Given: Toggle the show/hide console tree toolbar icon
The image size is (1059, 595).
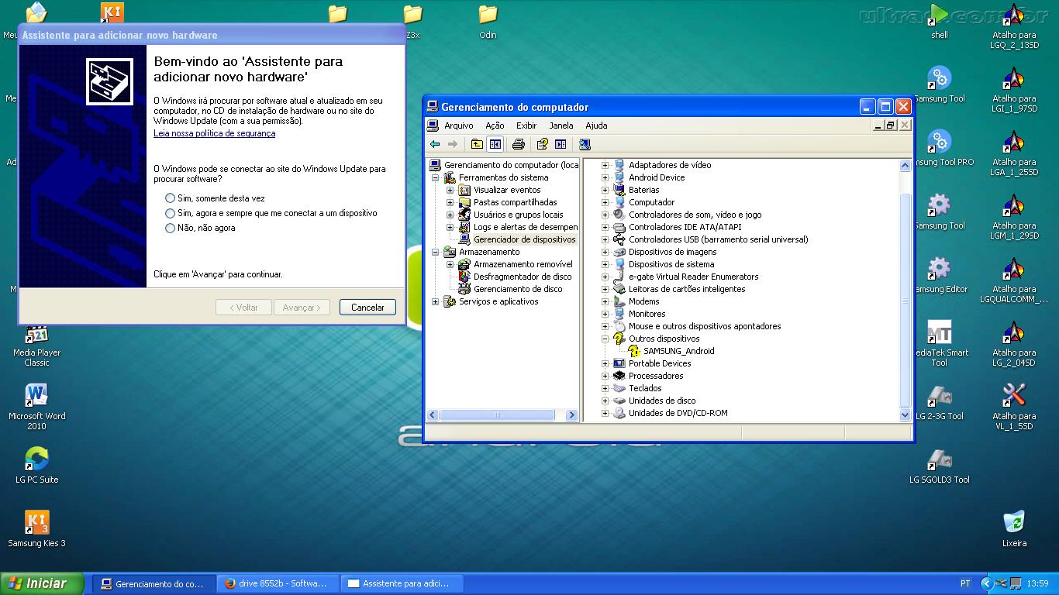Looking at the screenshot, I should point(495,144).
